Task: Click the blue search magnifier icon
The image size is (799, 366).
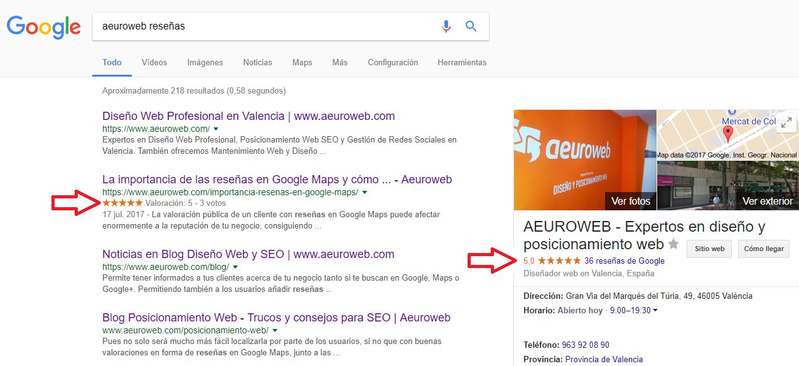Action: pyautogui.click(x=471, y=26)
